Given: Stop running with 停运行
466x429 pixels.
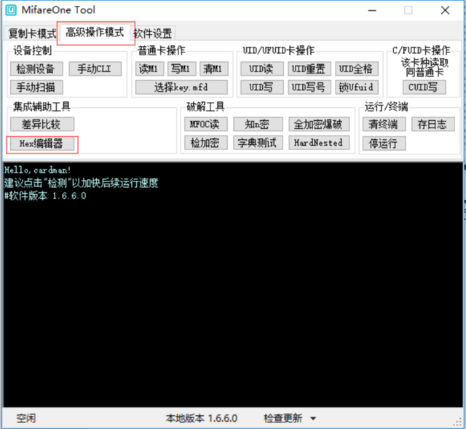Looking at the screenshot, I should (x=384, y=143).
